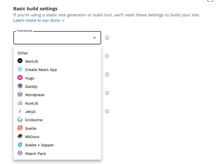Click the pink Hugo logo icon
The height and width of the screenshot is (164, 217).
(20, 78)
